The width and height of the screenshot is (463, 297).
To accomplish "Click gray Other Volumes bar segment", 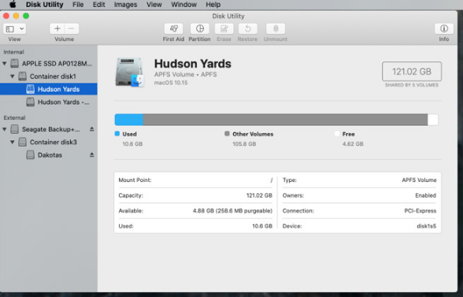I will [x=285, y=120].
